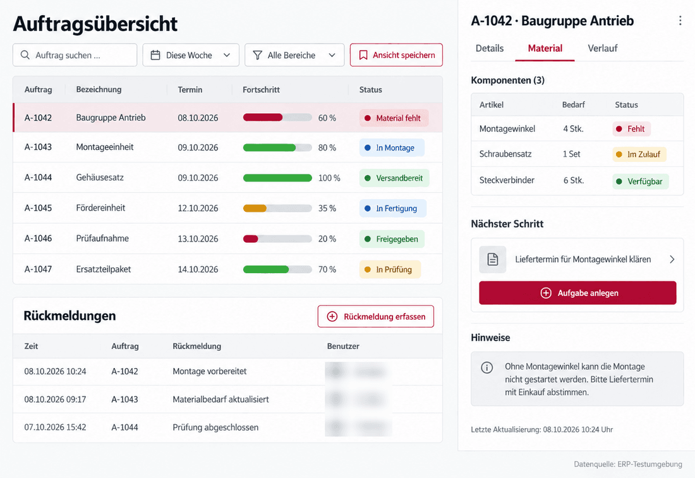Click the 60 % progress bar of A-1042
This screenshot has width=695, height=478.
coord(277,118)
